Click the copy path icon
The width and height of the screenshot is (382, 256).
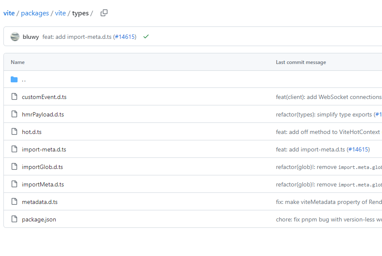click(104, 13)
